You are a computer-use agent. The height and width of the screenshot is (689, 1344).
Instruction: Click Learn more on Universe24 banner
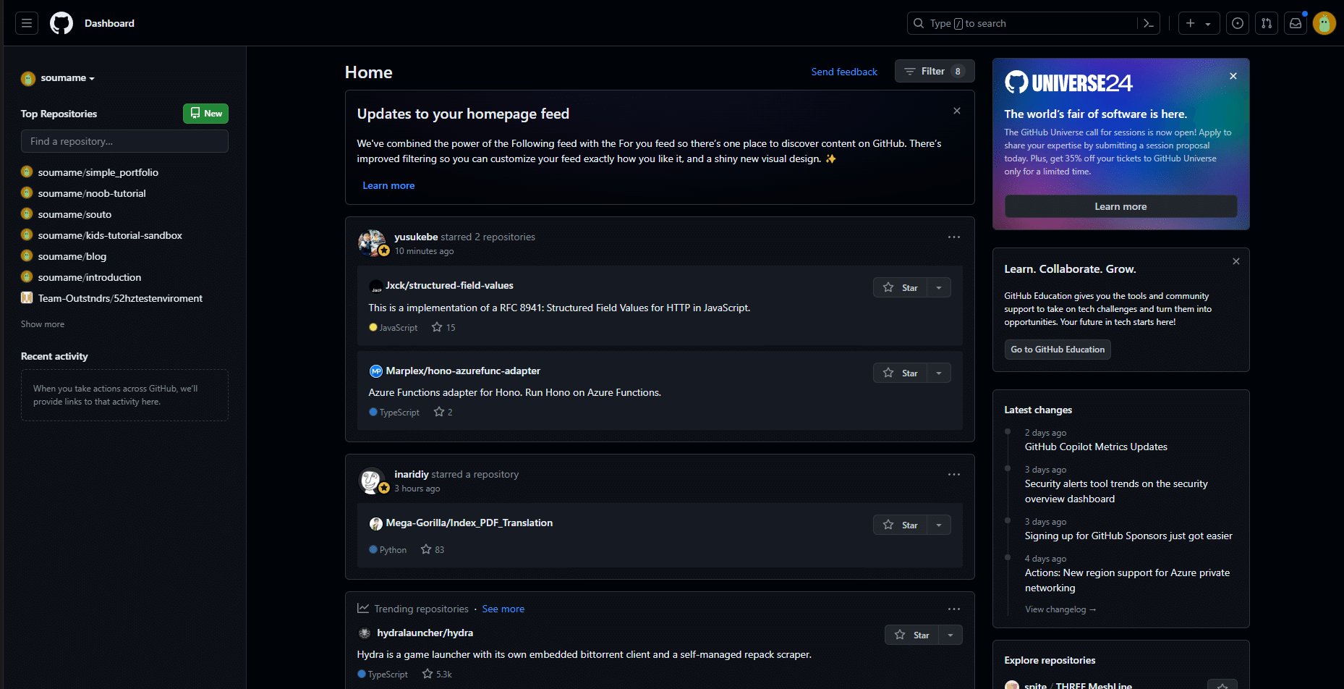point(1120,206)
